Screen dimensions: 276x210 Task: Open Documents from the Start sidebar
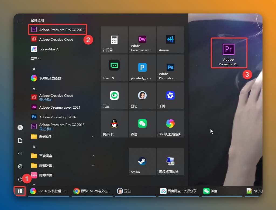[x=20, y=140]
